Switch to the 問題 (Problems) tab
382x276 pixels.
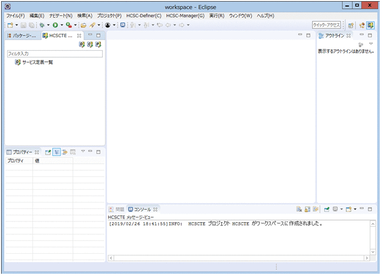click(117, 209)
